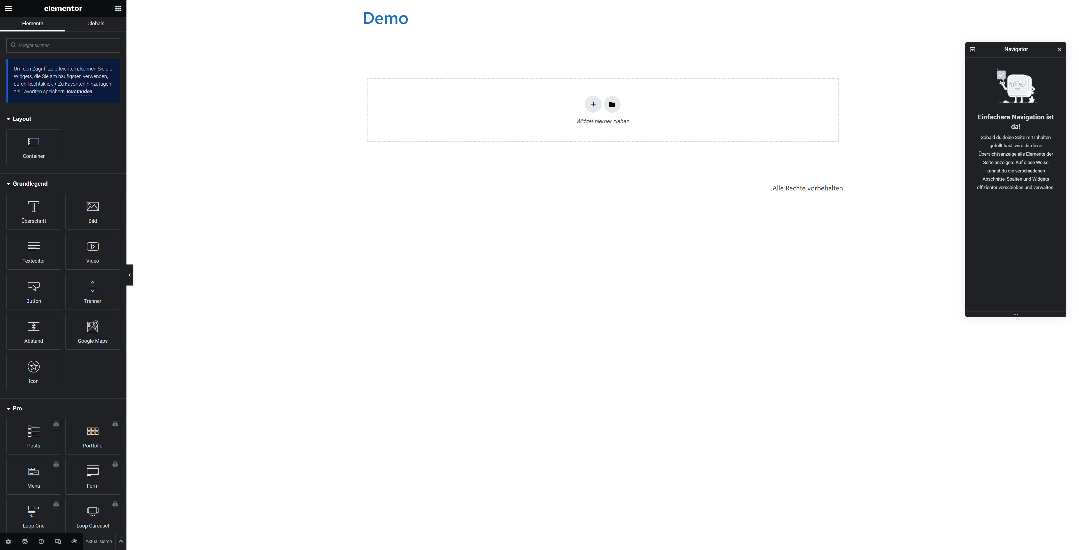The image size is (1079, 550).
Task: Click the Aktualisieren button
Action: click(x=99, y=541)
